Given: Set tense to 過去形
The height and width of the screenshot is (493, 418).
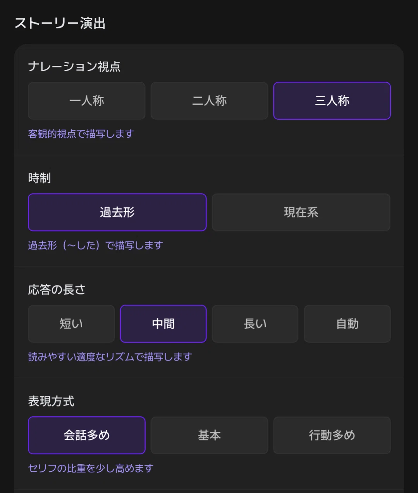Looking at the screenshot, I should pos(117,212).
